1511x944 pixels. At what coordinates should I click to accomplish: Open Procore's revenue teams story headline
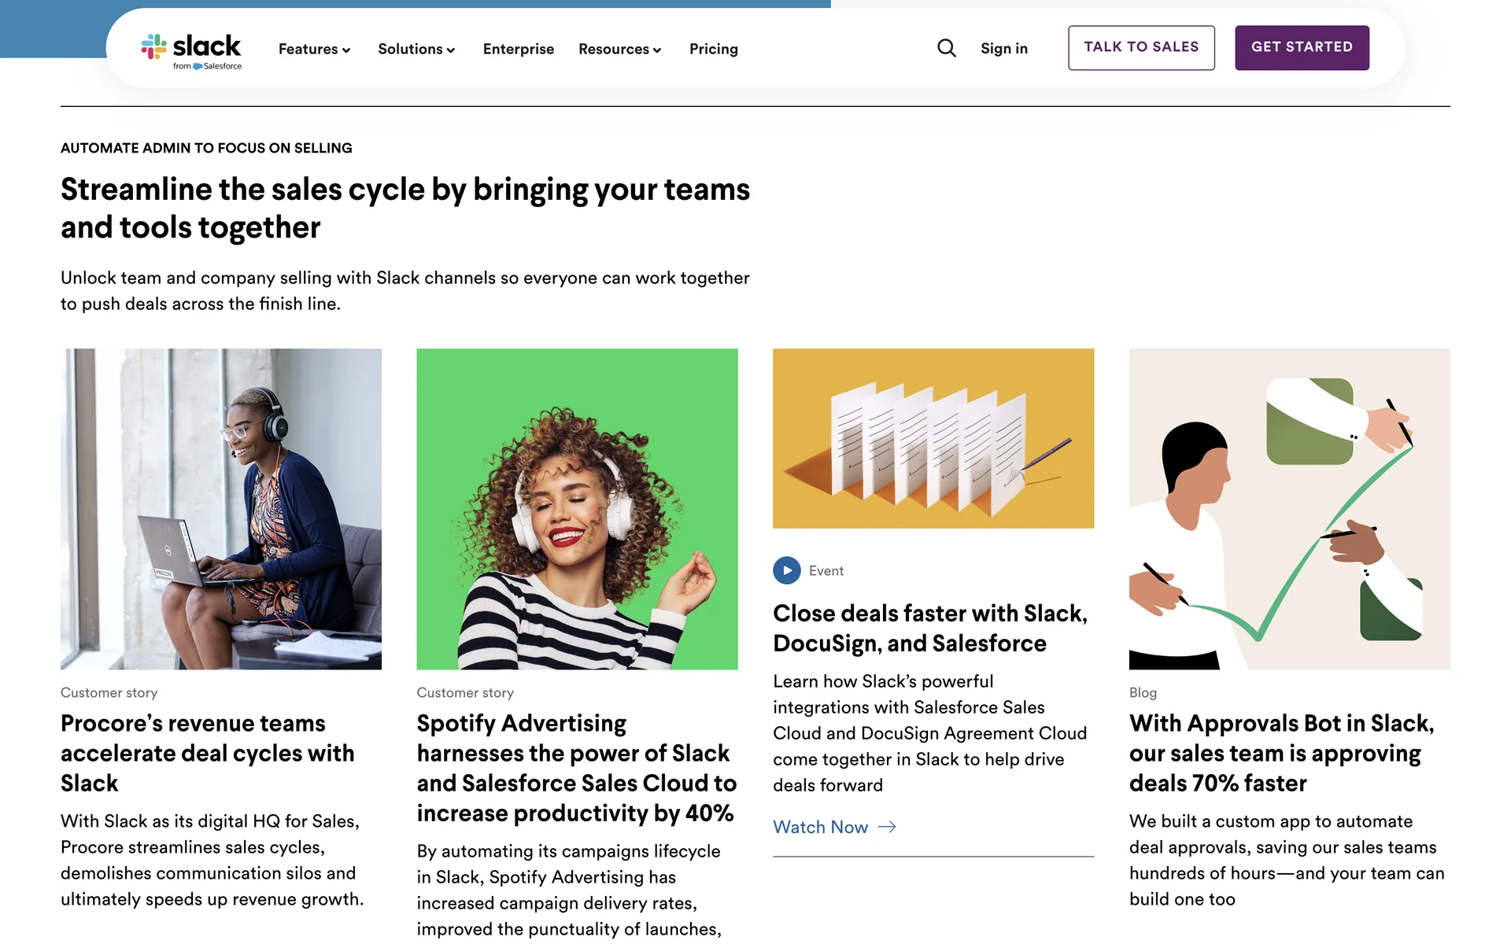207,753
